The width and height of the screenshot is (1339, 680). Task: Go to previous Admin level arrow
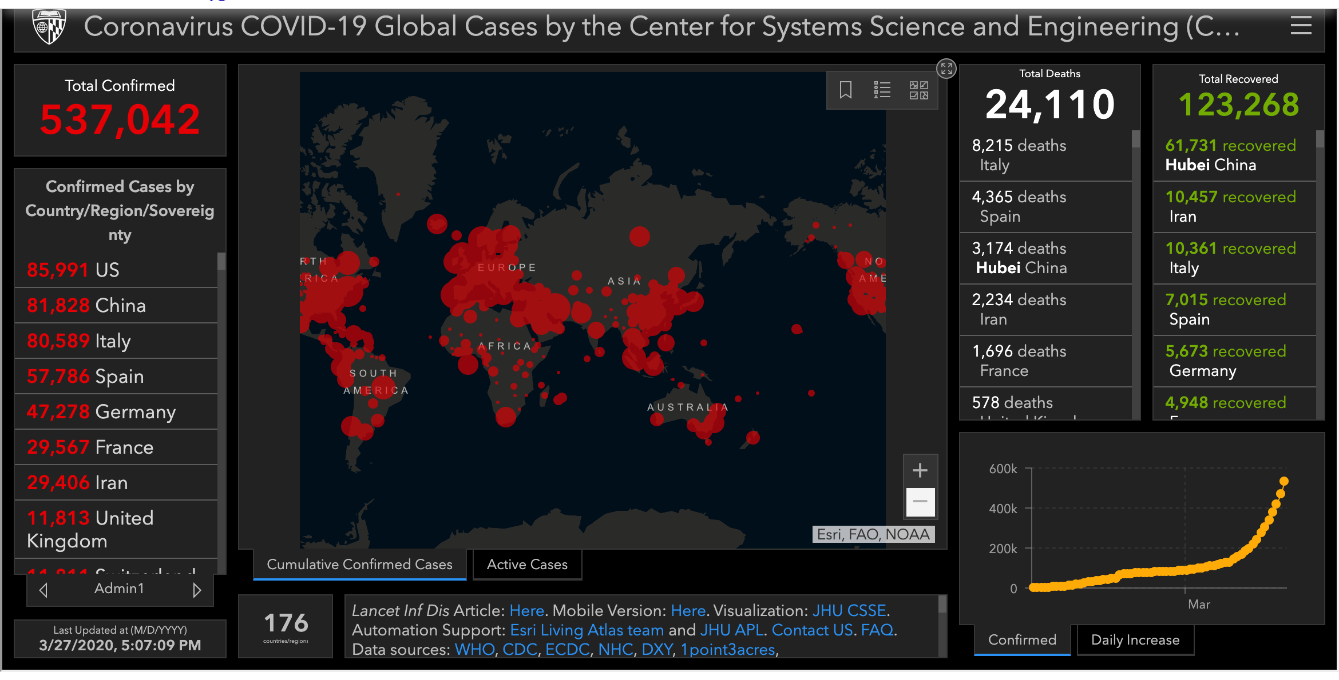tap(43, 590)
